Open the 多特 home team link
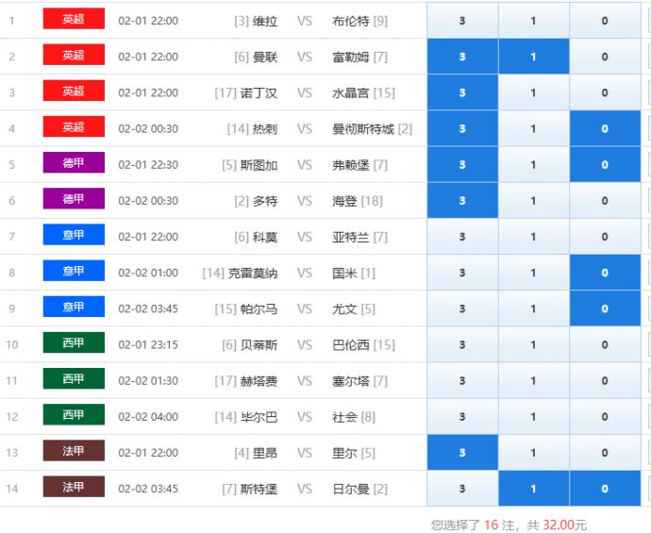 point(264,201)
